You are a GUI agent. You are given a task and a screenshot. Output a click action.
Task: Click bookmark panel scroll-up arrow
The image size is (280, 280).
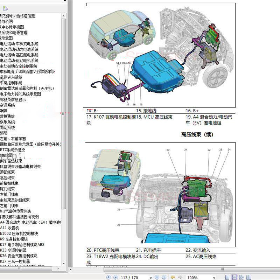pos(64,16)
